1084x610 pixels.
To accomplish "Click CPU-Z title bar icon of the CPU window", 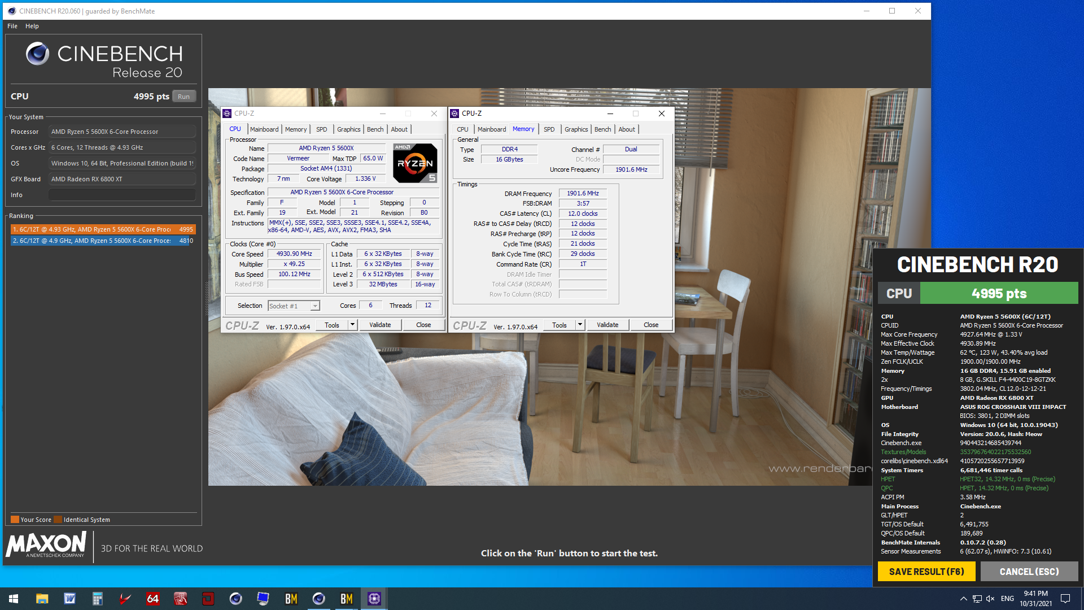I will pyautogui.click(x=227, y=114).
